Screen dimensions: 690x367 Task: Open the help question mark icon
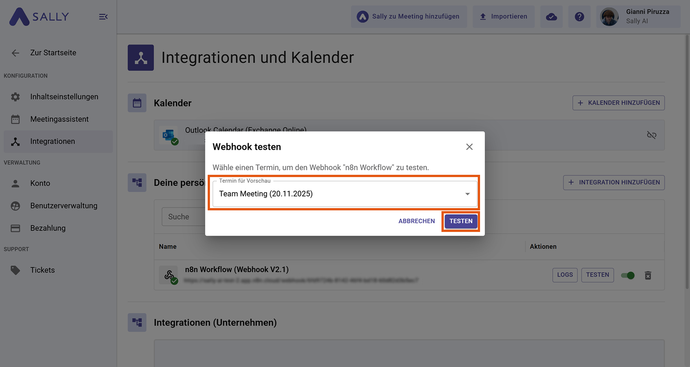pos(579,17)
